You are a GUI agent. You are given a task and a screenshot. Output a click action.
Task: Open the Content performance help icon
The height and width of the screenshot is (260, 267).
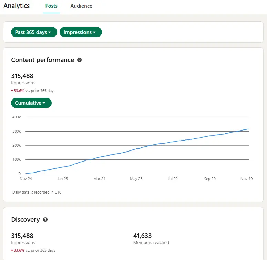pos(80,60)
